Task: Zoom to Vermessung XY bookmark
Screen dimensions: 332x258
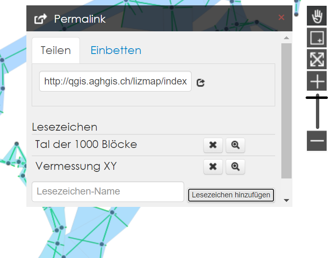Action: (235, 167)
